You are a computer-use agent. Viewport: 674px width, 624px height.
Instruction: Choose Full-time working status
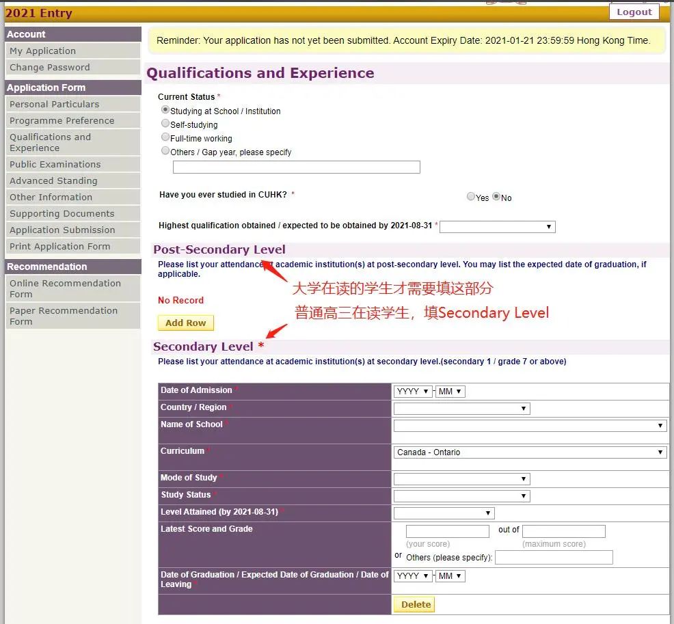pyautogui.click(x=165, y=137)
